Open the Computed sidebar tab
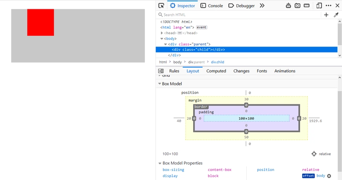342x180 pixels. pos(216,71)
